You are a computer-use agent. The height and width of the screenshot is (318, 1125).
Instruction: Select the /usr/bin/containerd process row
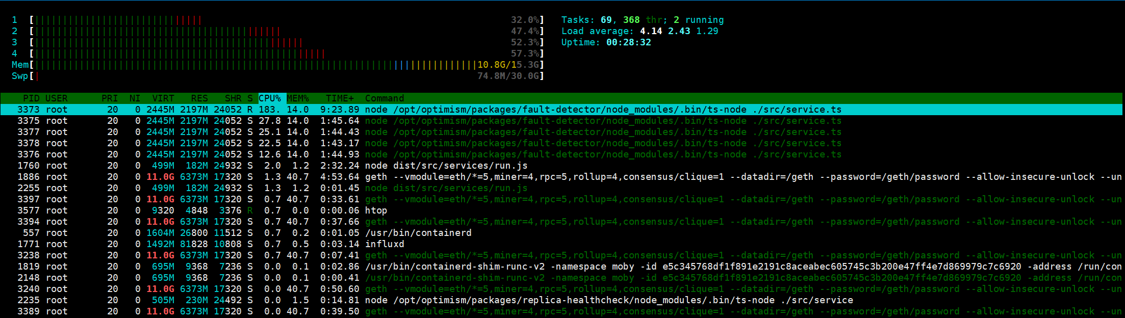561,233
